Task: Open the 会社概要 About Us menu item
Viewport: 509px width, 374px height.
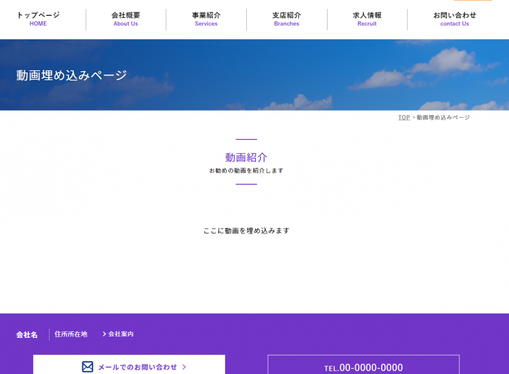Action: click(x=125, y=19)
